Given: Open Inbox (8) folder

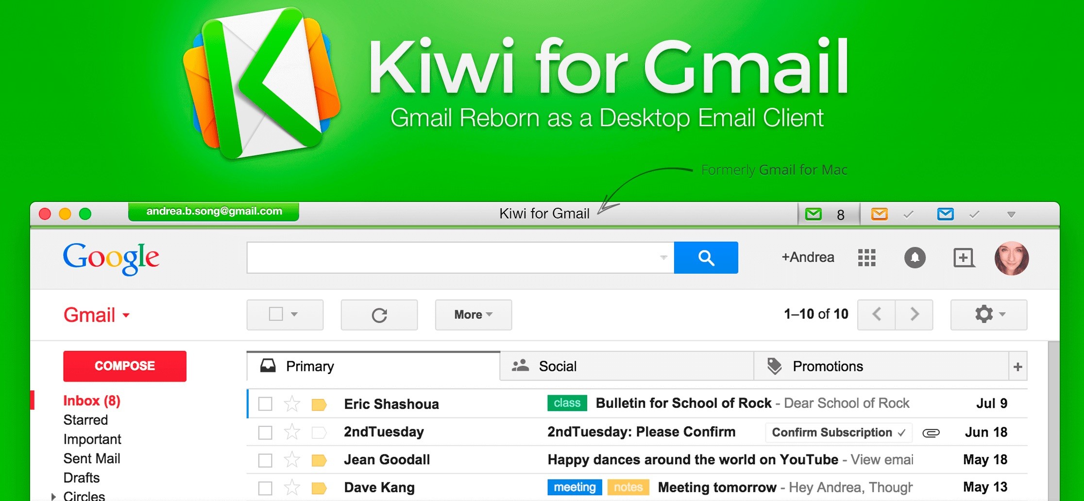Looking at the screenshot, I should click(92, 401).
